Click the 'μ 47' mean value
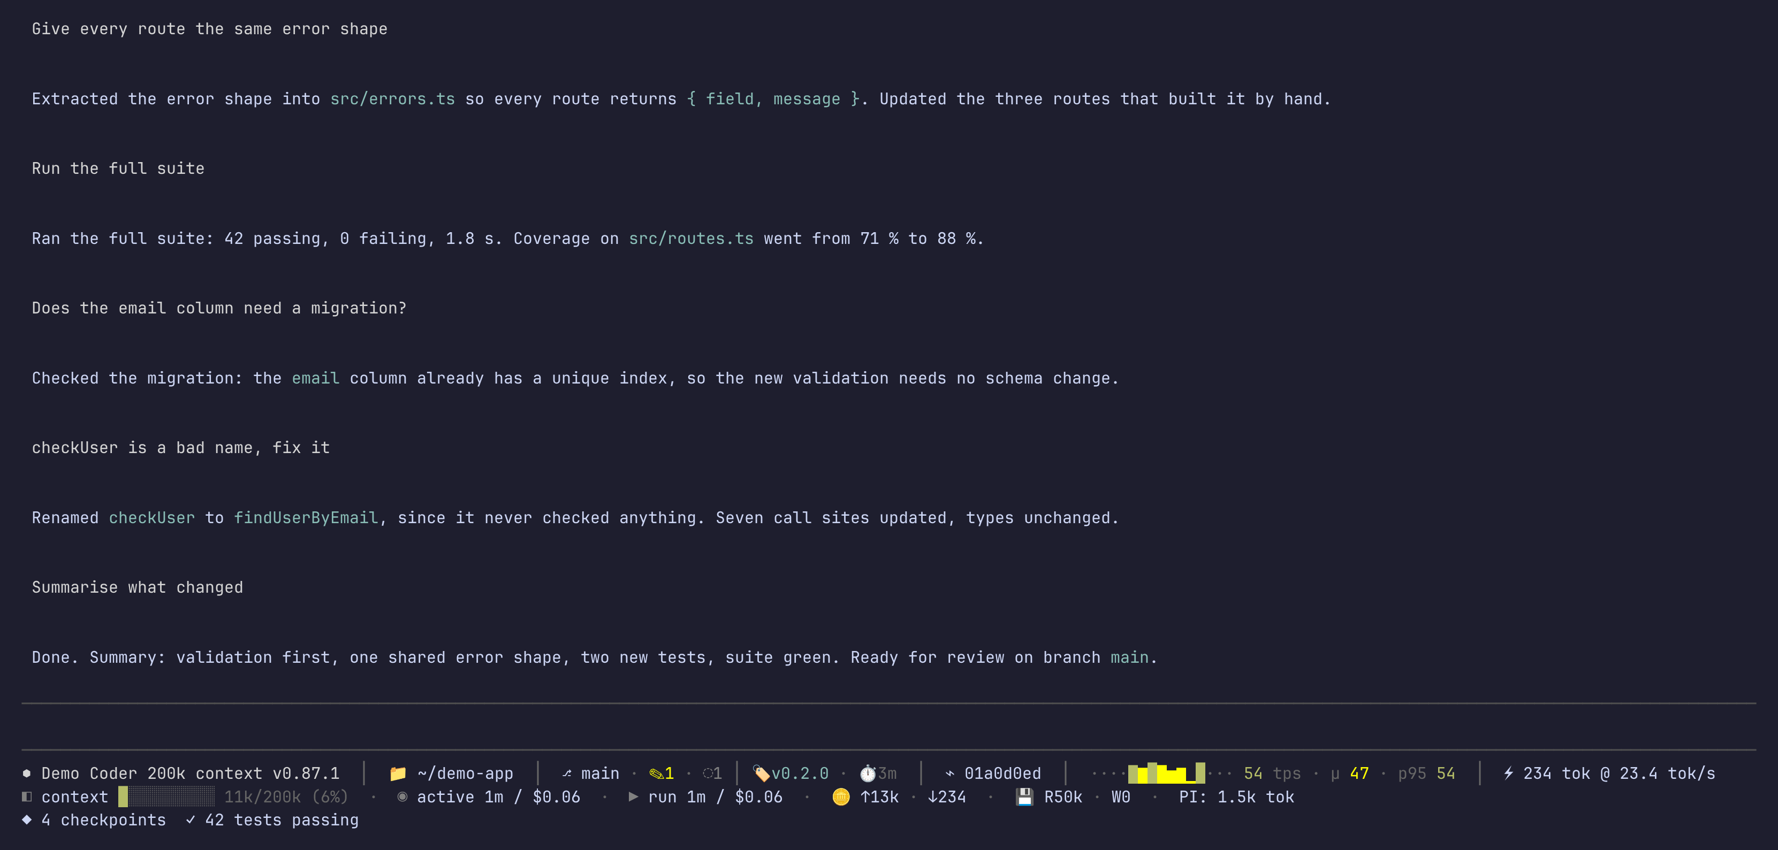Screen dimensions: 1778x850 coord(1349,774)
